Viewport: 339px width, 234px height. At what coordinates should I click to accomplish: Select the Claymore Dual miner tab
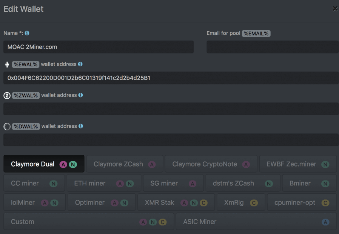pyautogui.click(x=44, y=164)
